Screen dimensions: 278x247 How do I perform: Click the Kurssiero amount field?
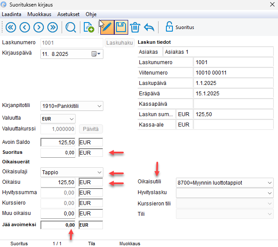tap(58, 203)
